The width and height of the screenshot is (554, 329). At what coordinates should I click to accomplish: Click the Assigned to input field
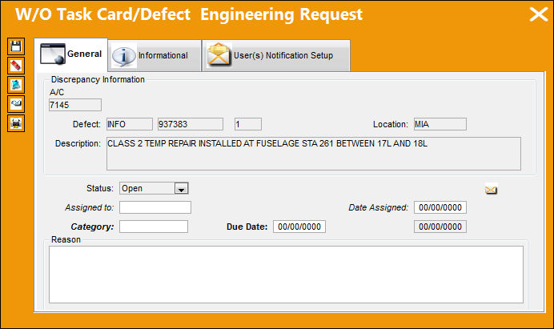coord(155,207)
